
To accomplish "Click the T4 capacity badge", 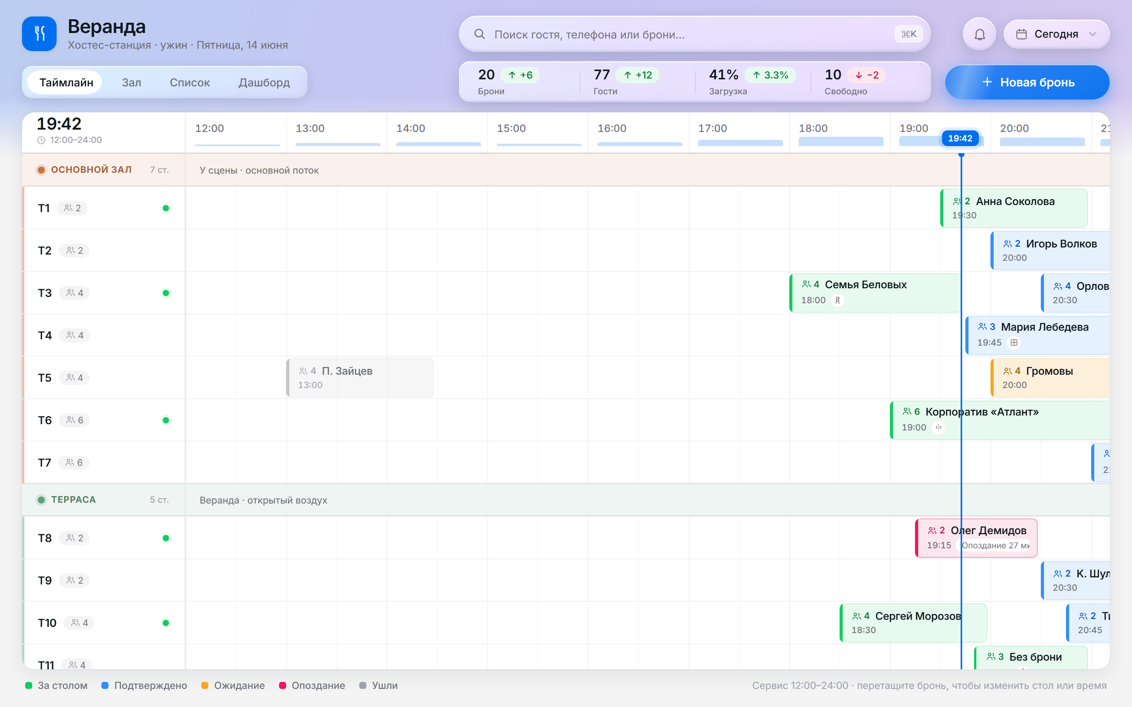I will [x=75, y=335].
